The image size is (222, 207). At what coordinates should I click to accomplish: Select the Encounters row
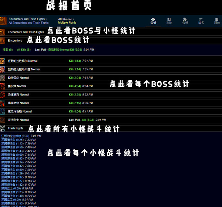point(15,40)
